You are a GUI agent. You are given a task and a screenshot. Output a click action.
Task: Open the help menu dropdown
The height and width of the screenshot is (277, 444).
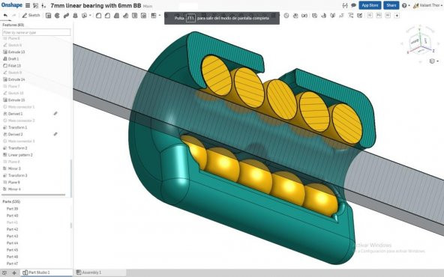[x=406, y=5]
